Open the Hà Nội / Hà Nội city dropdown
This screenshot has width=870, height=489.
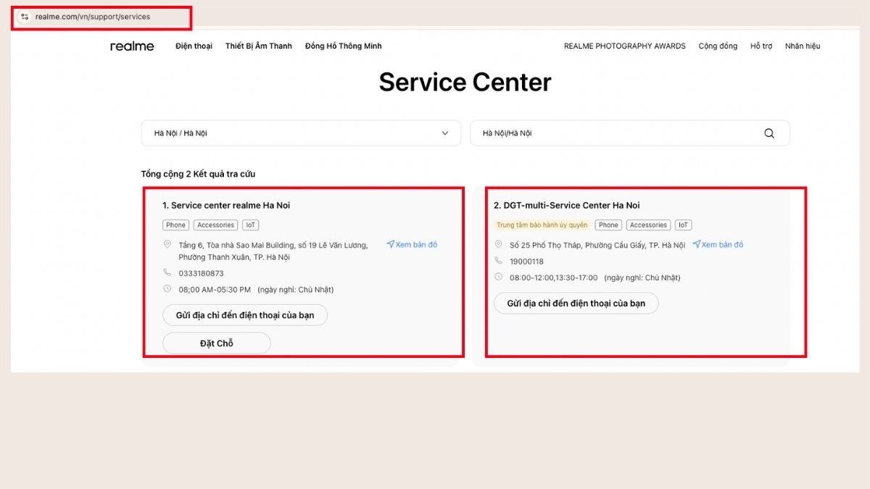pos(301,133)
